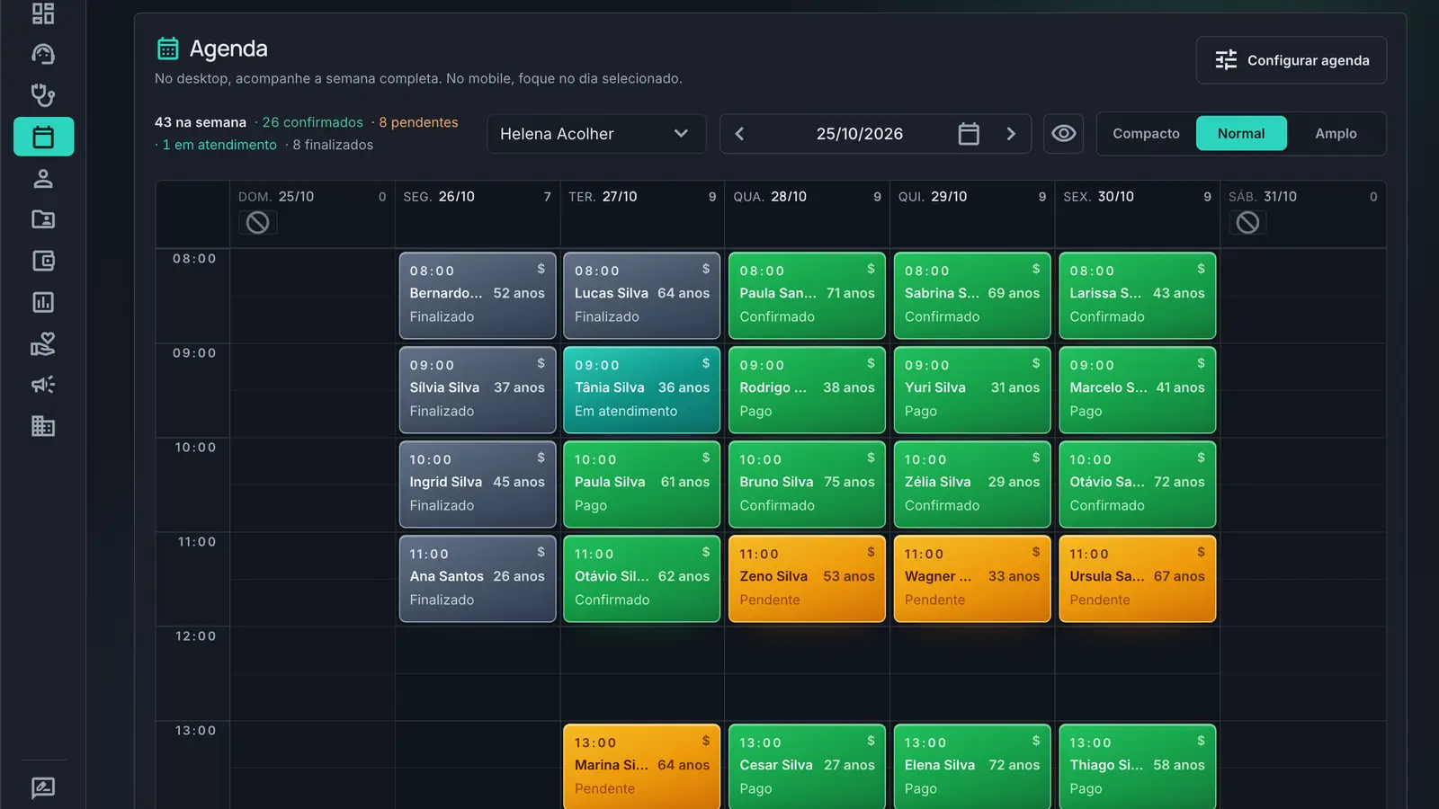Click the '1 em atendimento' summary text

click(219, 145)
